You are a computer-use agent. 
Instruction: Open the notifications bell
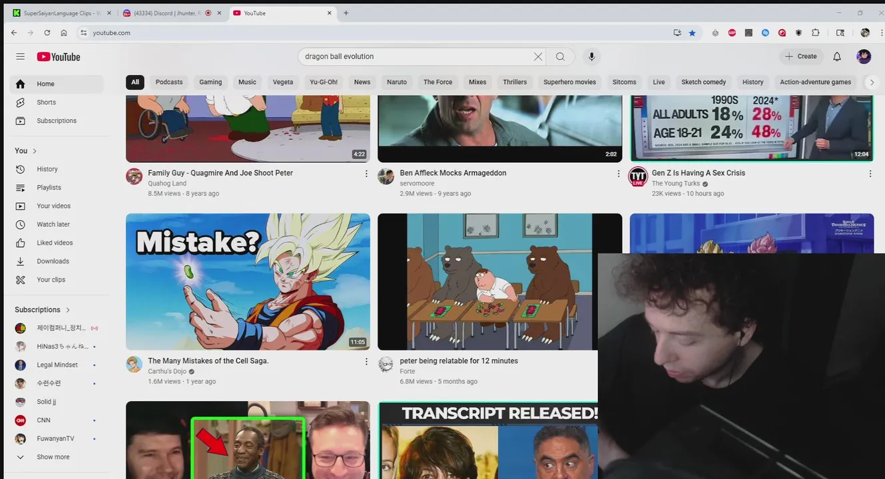837,57
